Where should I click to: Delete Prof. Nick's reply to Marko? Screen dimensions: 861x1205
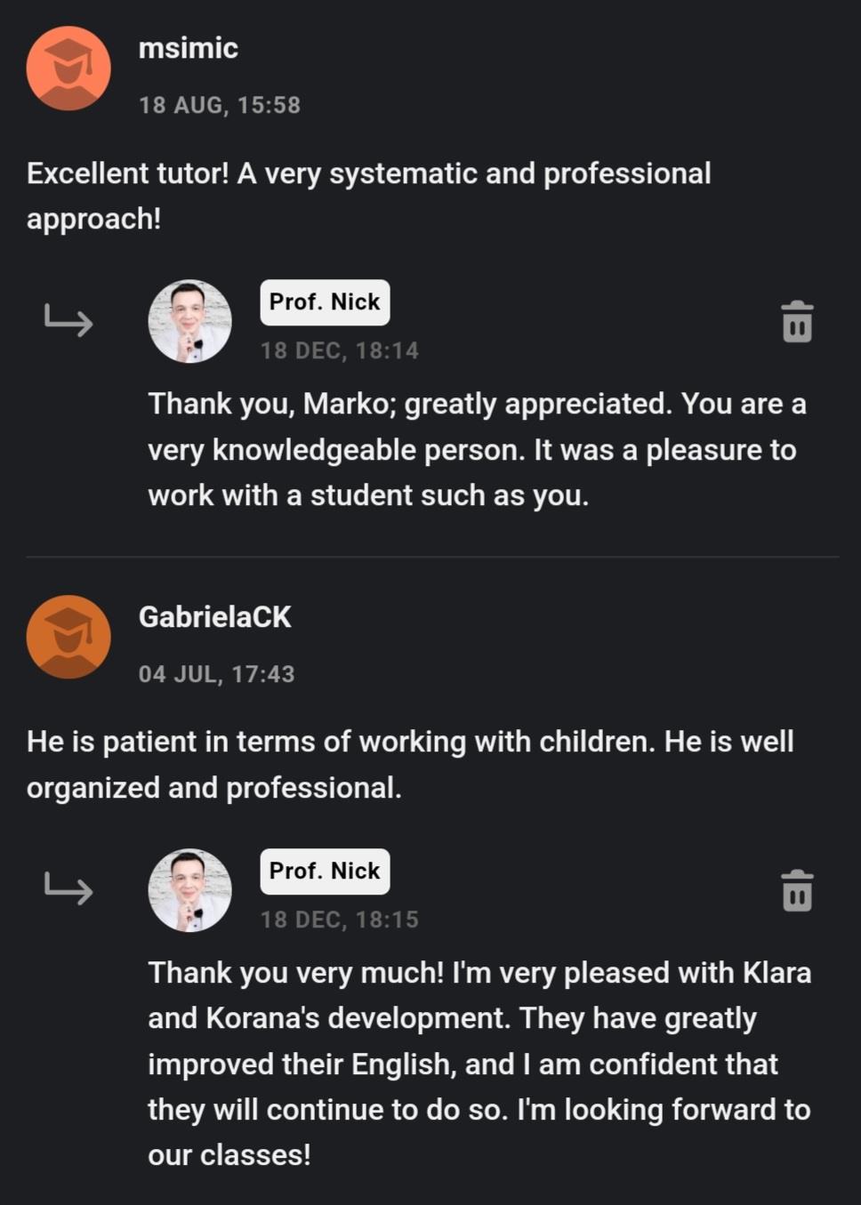797,321
